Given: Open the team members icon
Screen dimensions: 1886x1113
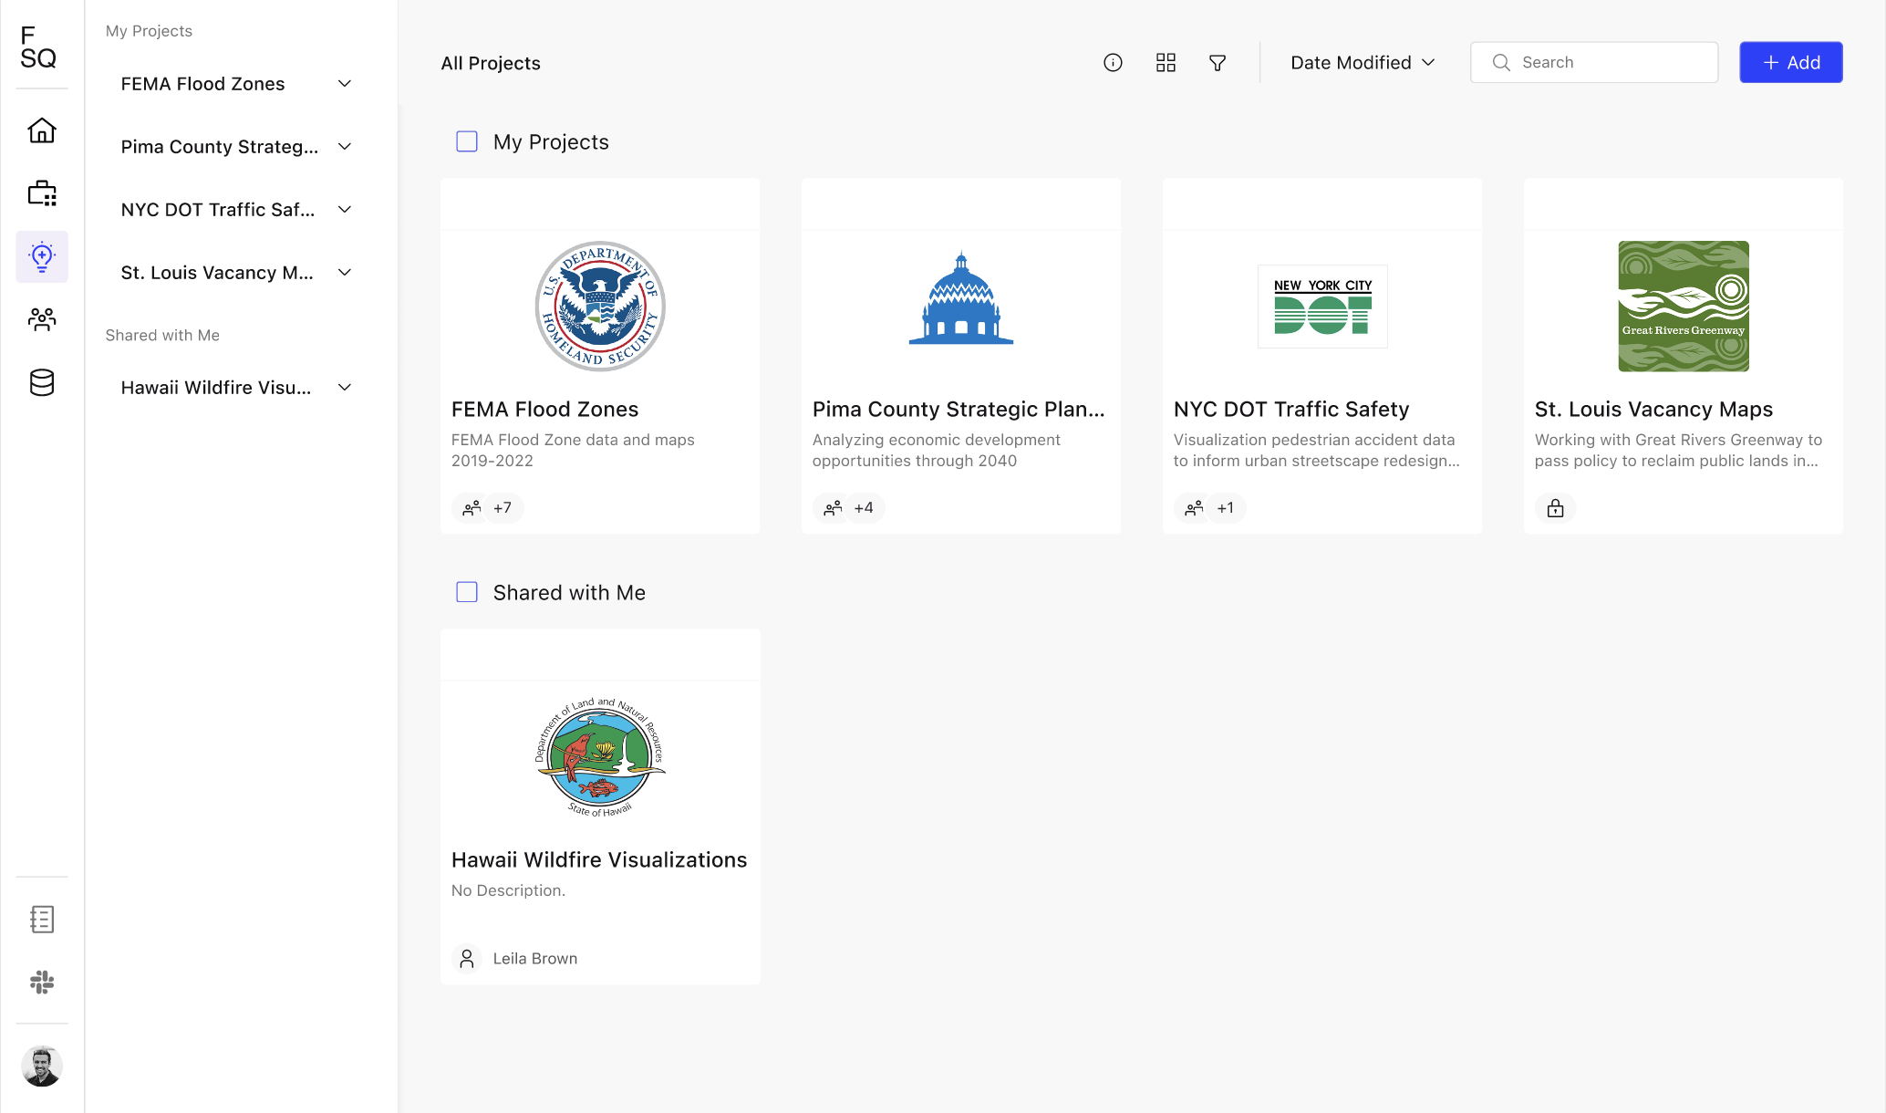Looking at the screenshot, I should pos(42,319).
